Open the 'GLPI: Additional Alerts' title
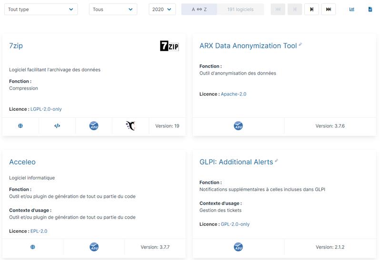Image resolution: width=381 pixels, height=260 pixels. point(236,162)
